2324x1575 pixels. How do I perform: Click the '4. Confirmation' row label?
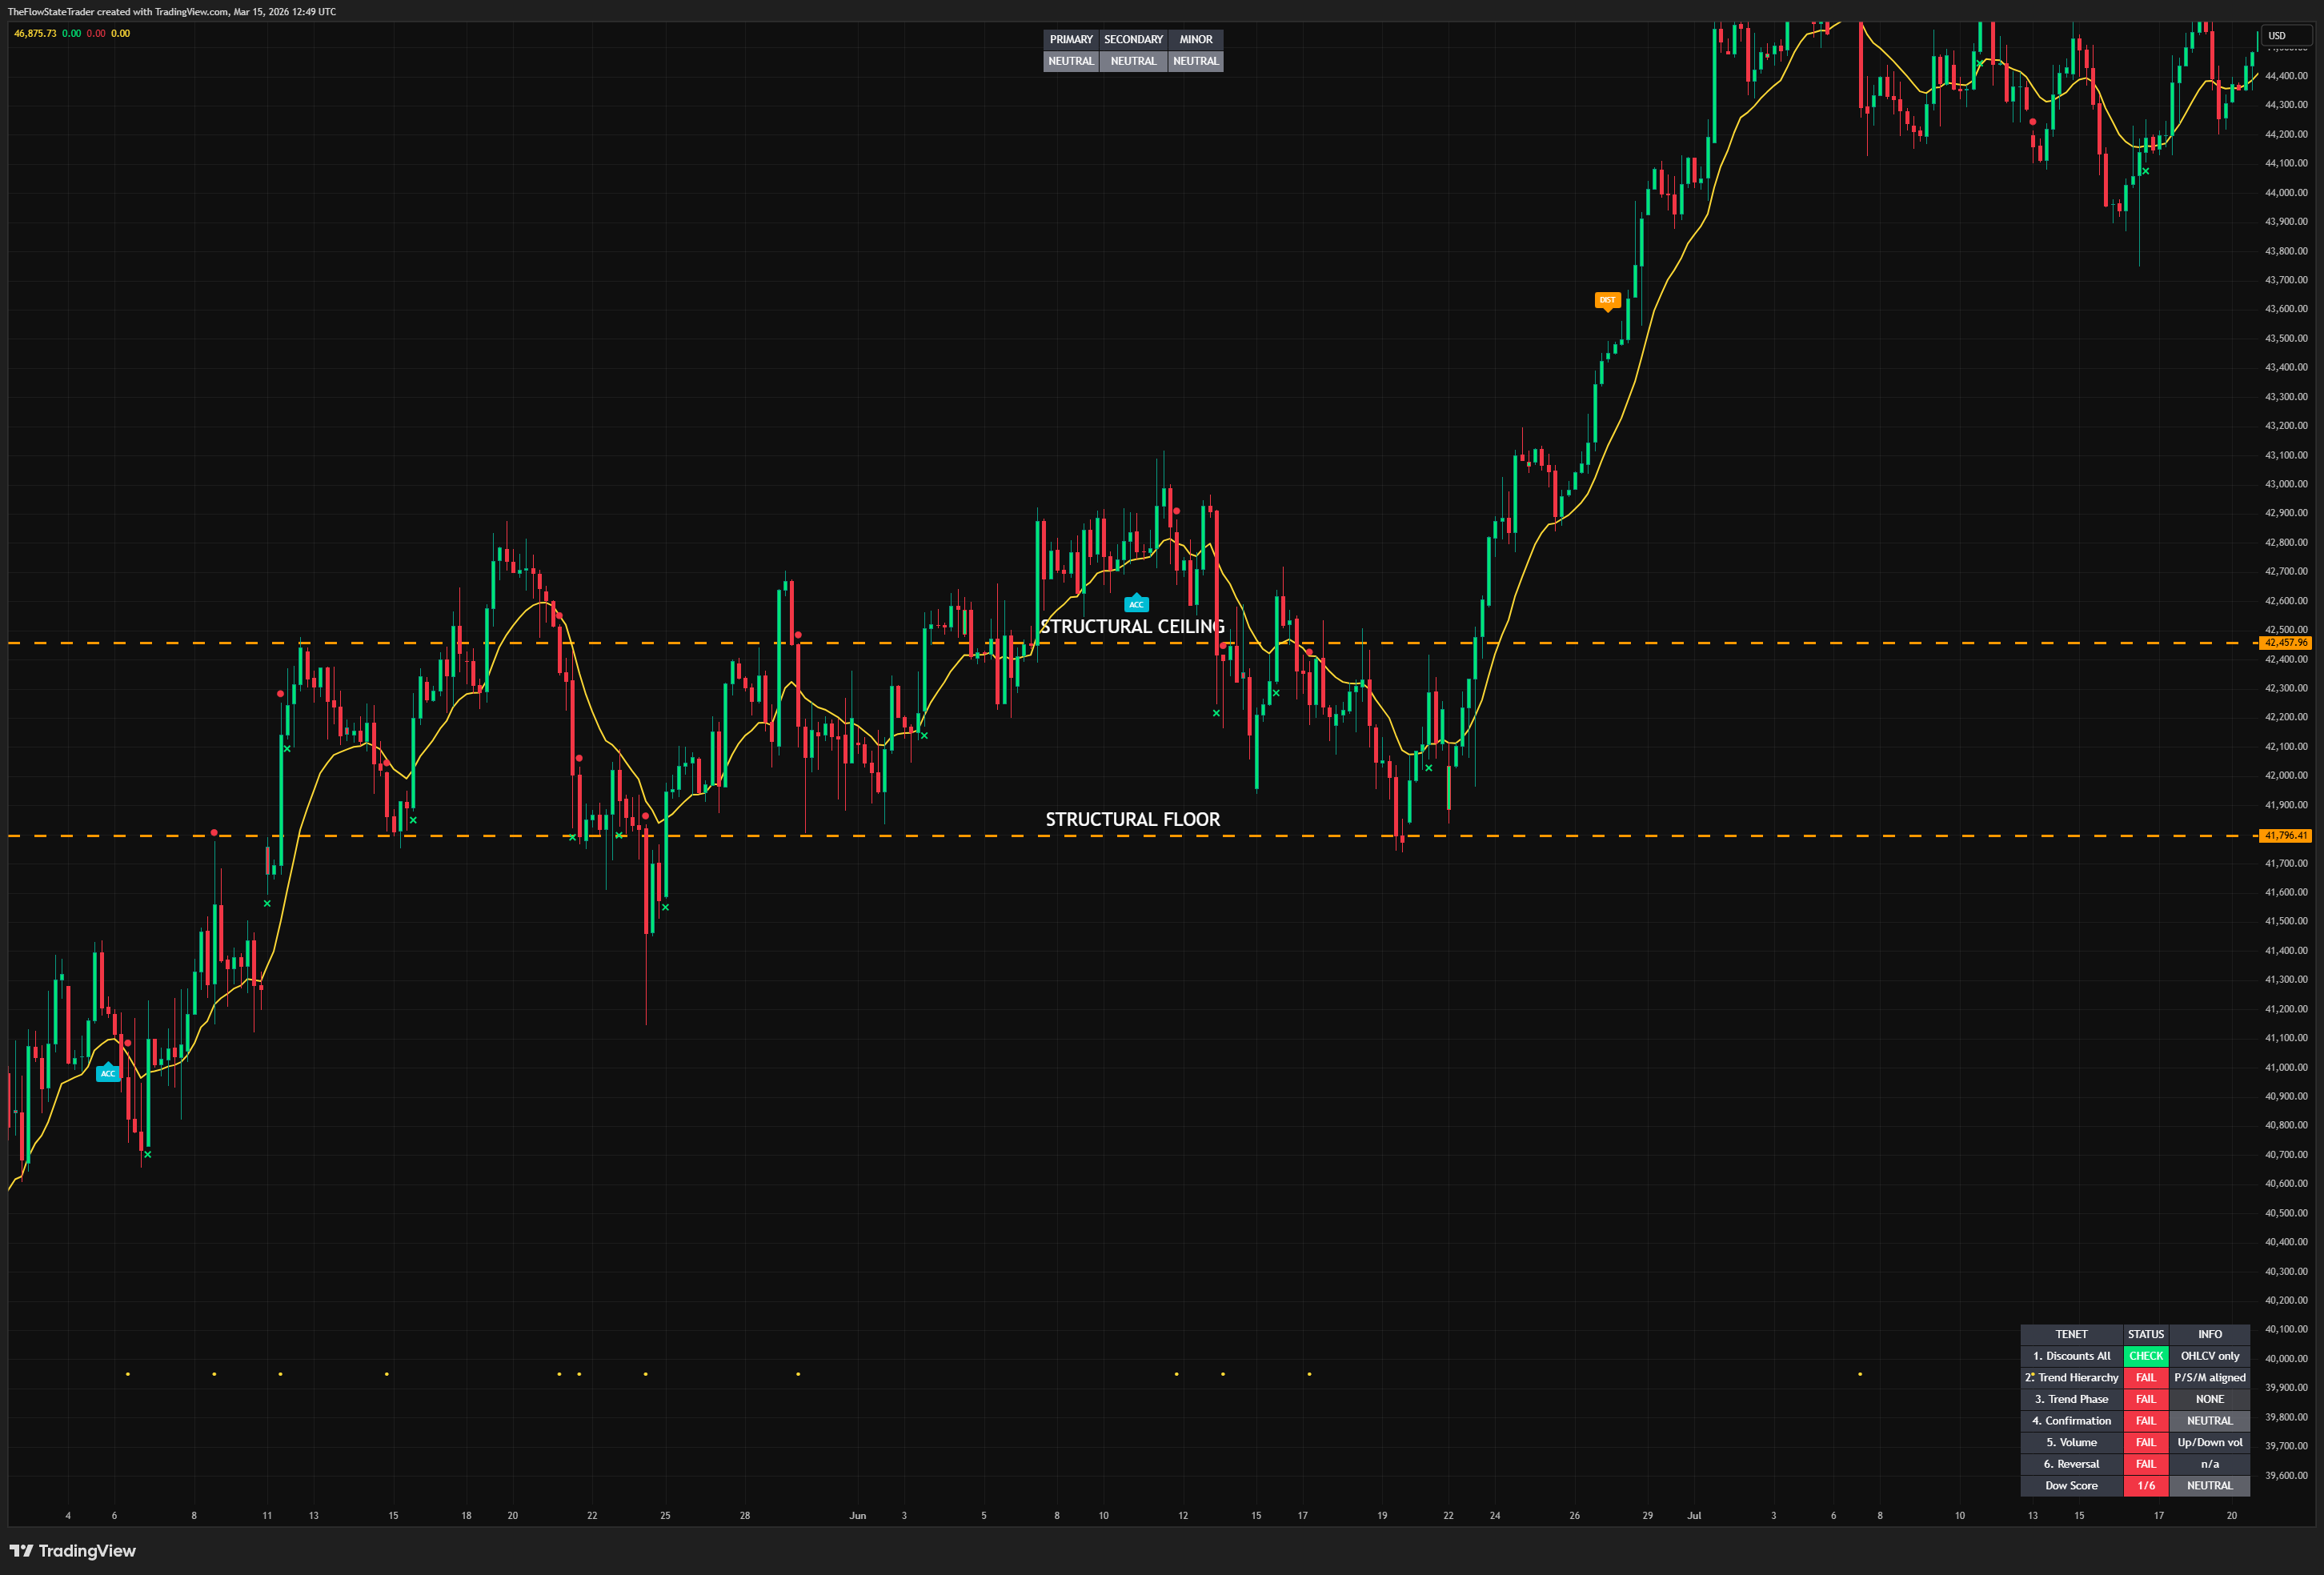click(2071, 1421)
